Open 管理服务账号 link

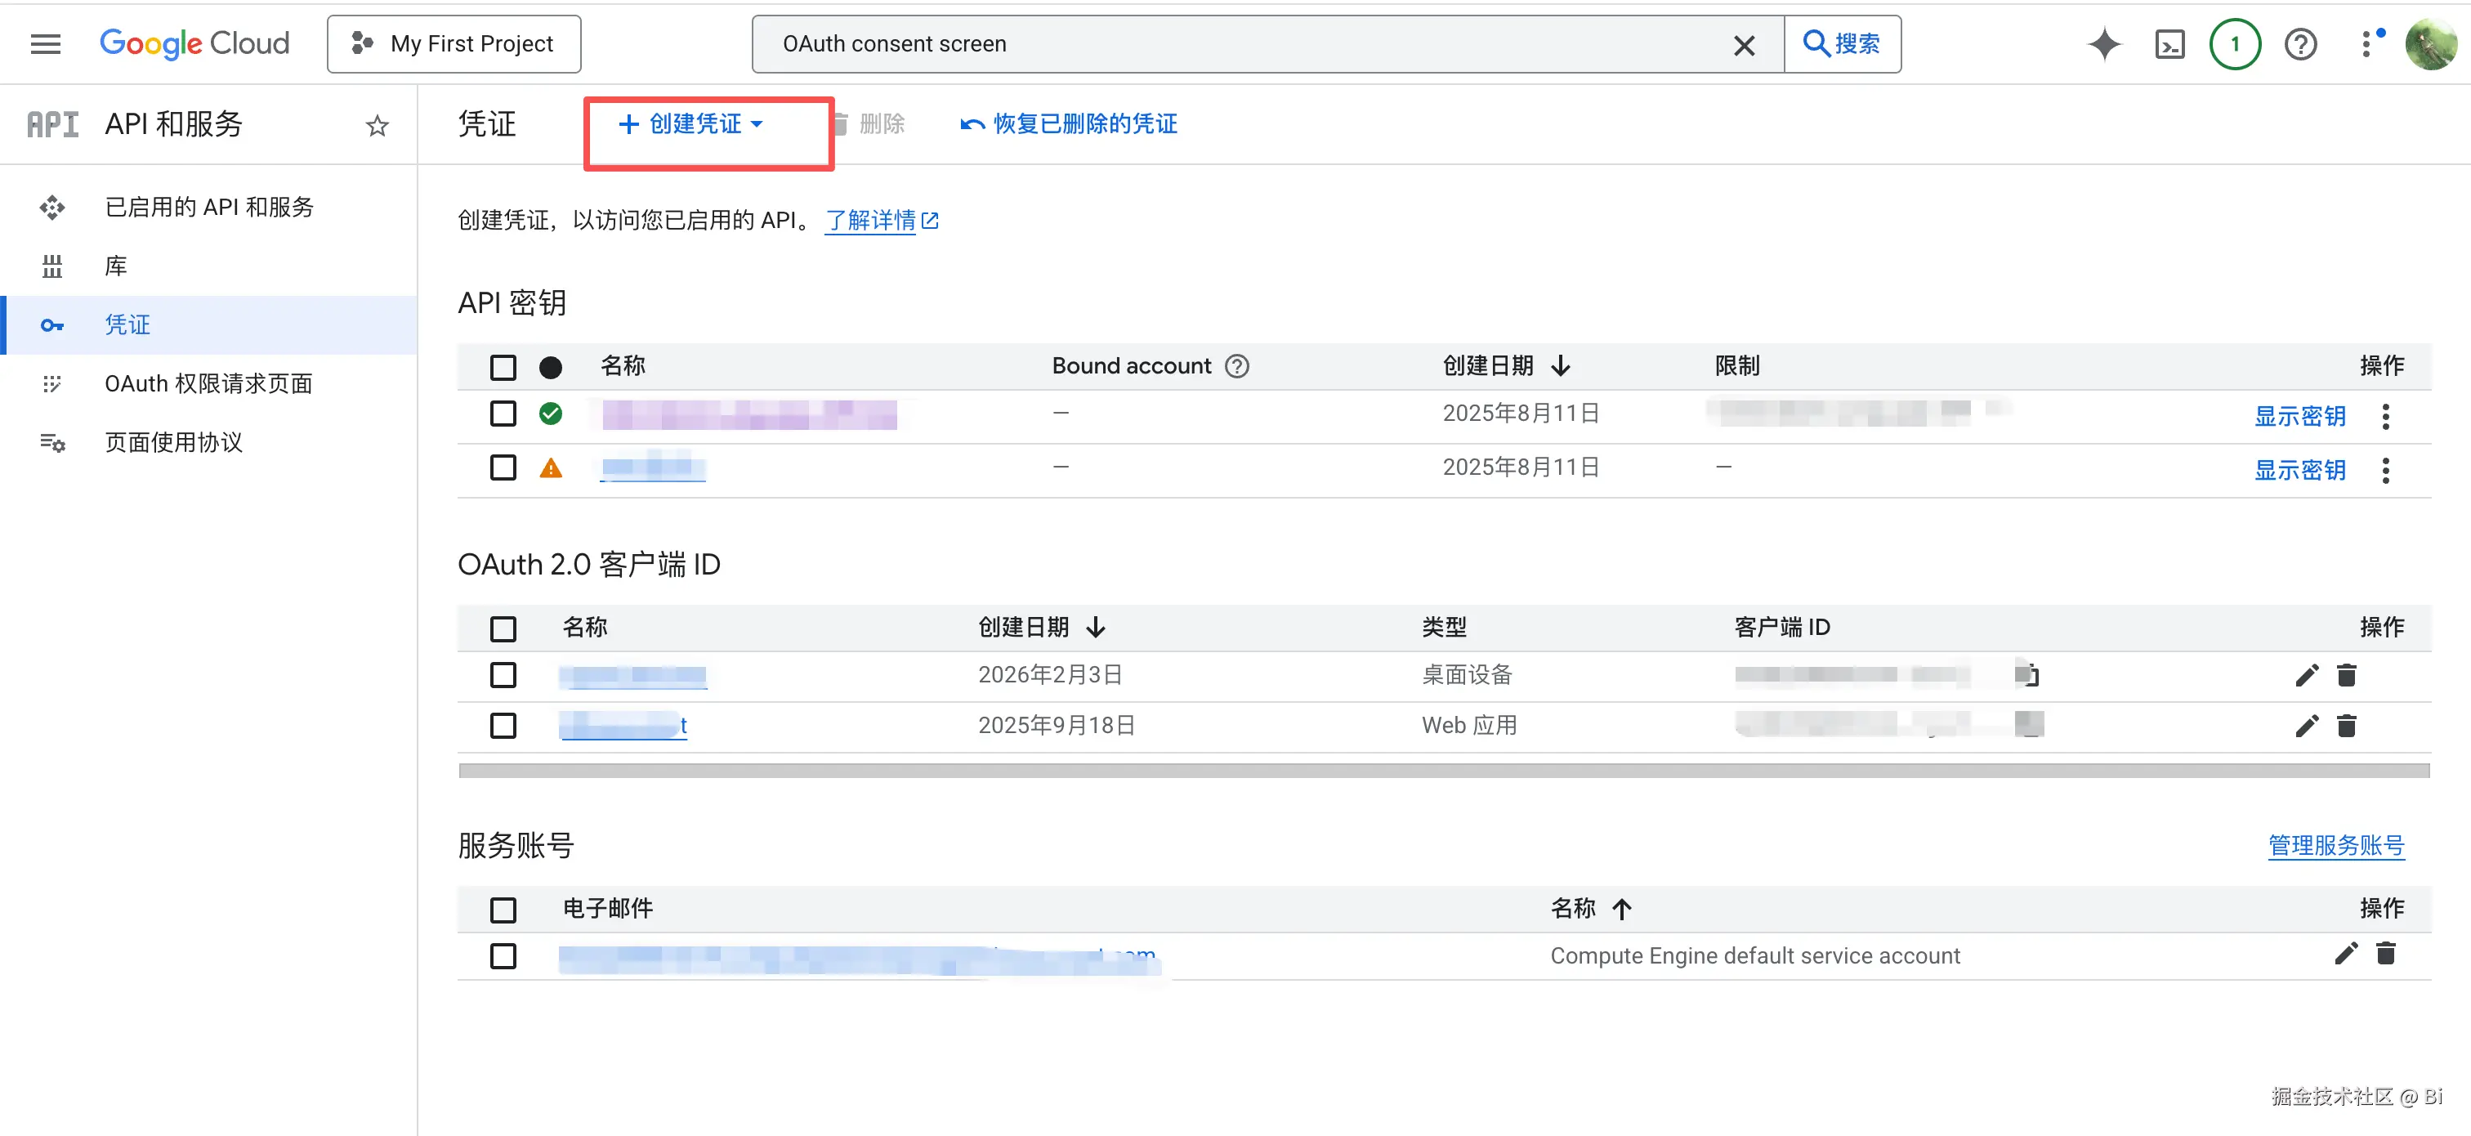(2335, 845)
